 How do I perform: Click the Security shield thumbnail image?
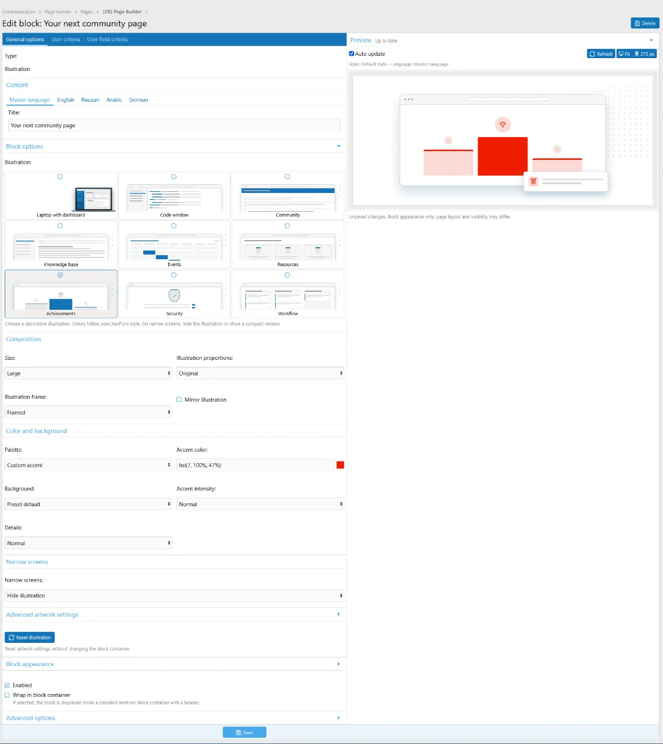[x=174, y=296]
